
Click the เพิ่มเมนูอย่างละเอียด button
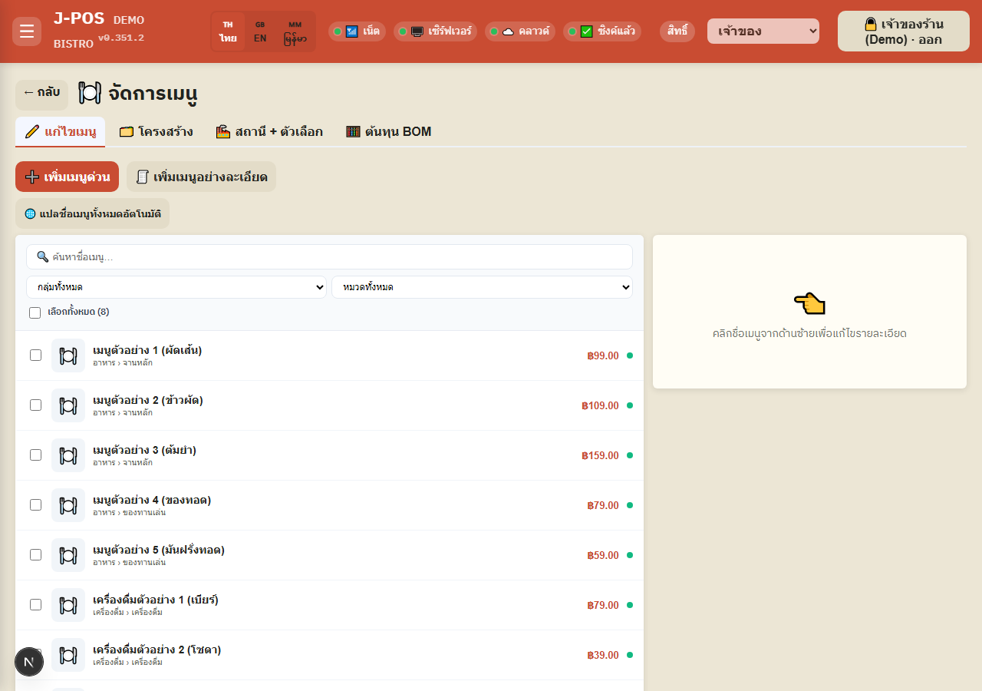pos(201,177)
